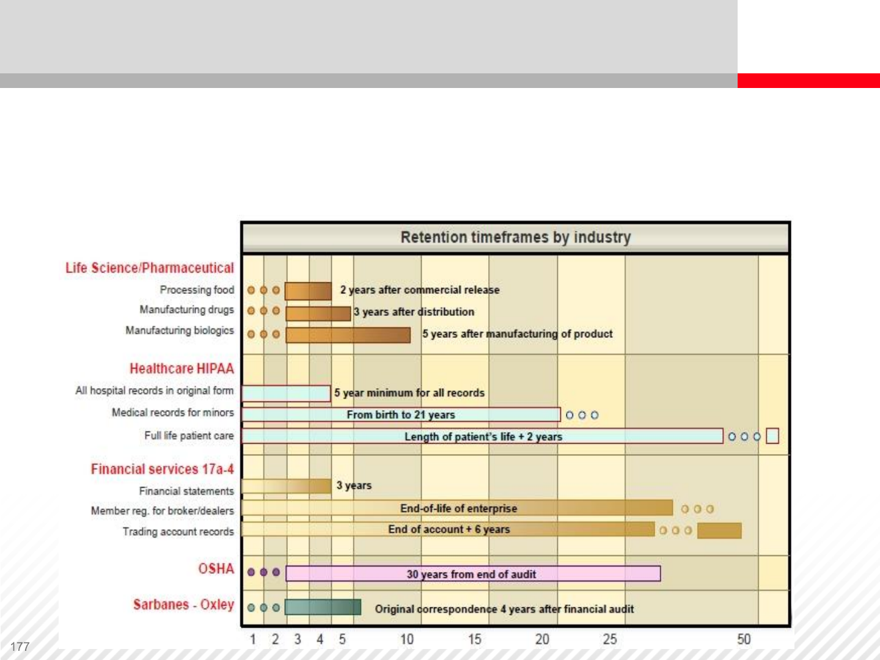Click the 'Full life patient care' label
The image size is (880, 660).
(x=189, y=436)
